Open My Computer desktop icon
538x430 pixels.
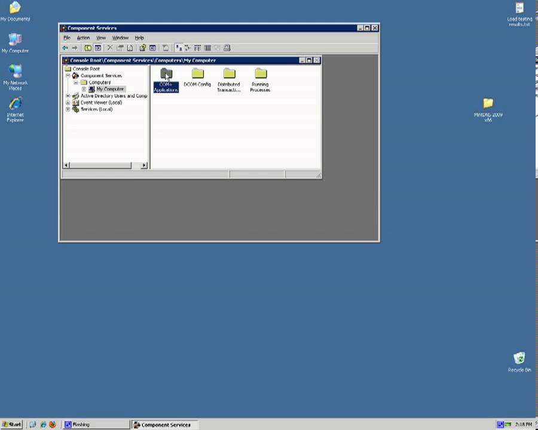point(15,43)
